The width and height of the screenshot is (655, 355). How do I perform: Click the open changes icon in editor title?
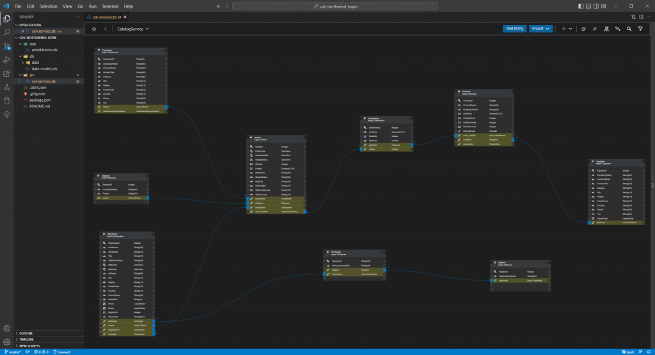click(x=633, y=17)
